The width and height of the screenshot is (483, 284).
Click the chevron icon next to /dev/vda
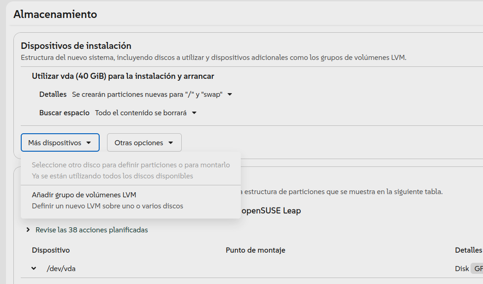click(x=34, y=268)
